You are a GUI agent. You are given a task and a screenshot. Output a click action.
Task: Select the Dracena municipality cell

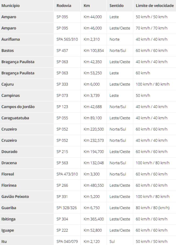coord(9,163)
